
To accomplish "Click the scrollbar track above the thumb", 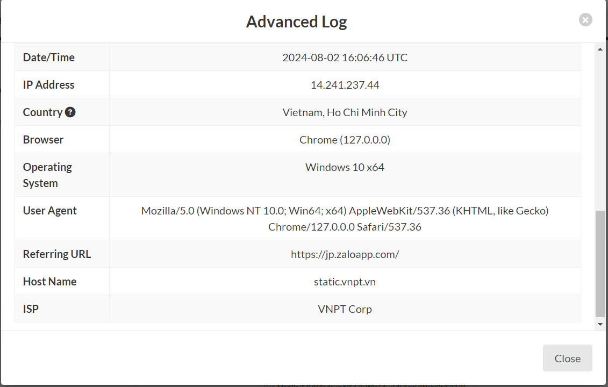I will [600, 132].
